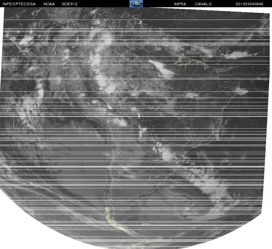This screenshot has width=272, height=249.
Task: Click the NOAA label in the header
Action: point(49,4)
